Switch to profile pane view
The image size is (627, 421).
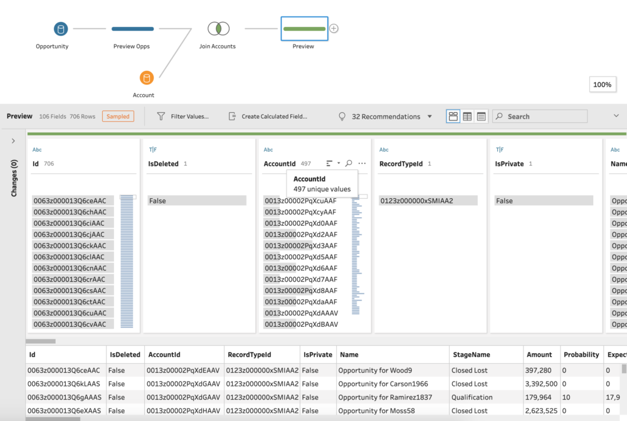pos(453,117)
